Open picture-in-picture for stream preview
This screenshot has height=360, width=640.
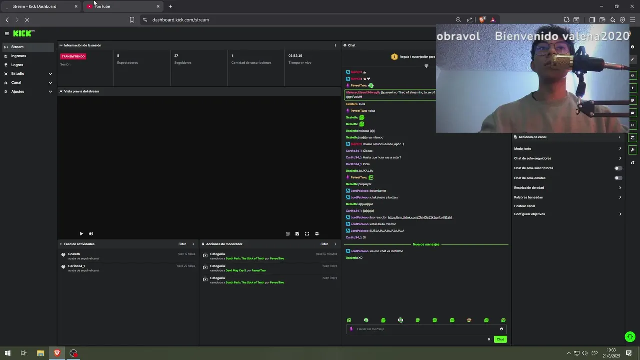coord(288,234)
